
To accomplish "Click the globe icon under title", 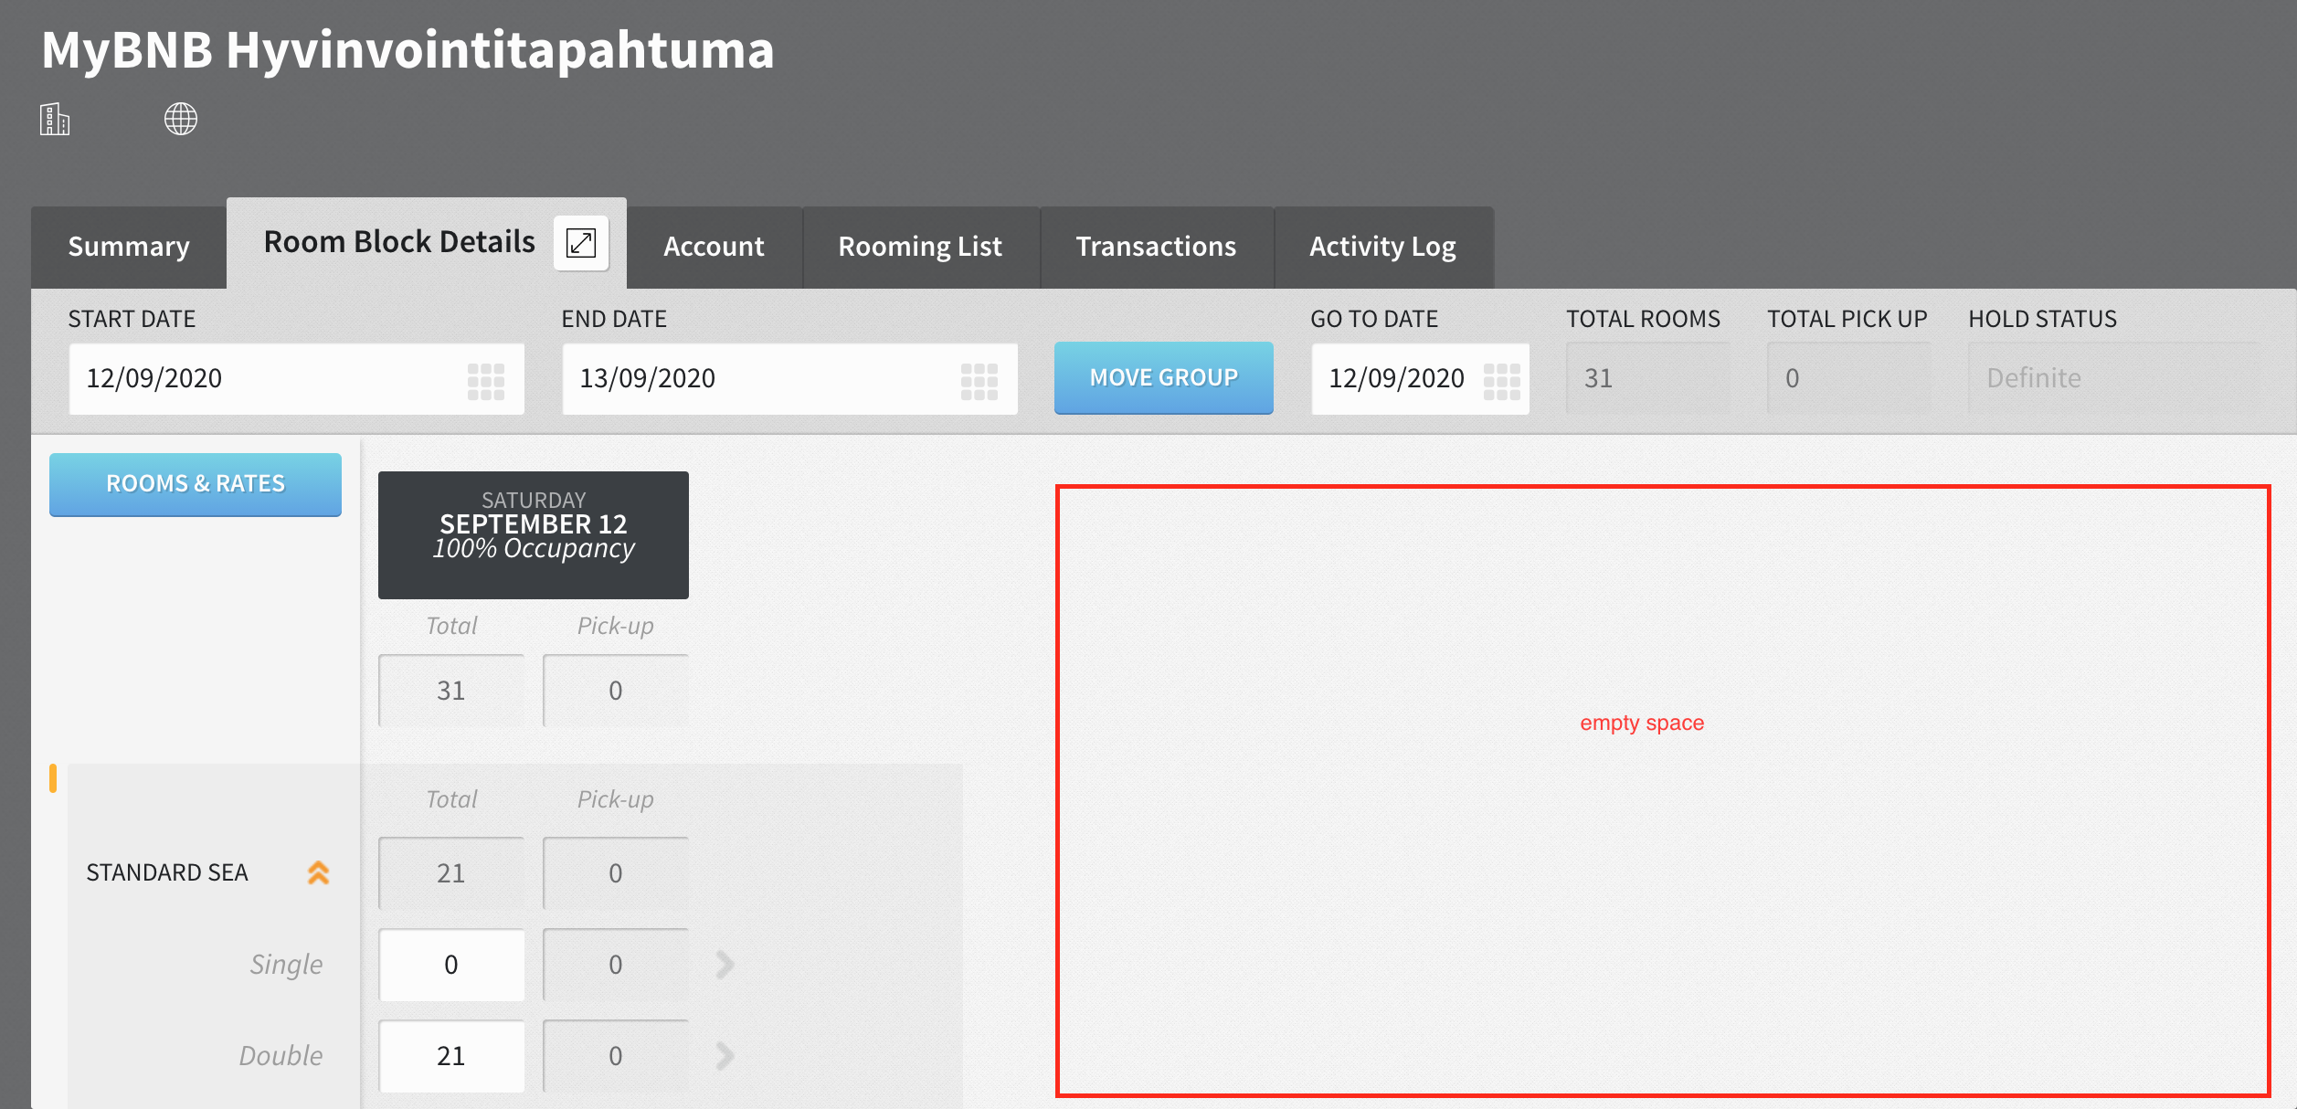I will pyautogui.click(x=180, y=119).
